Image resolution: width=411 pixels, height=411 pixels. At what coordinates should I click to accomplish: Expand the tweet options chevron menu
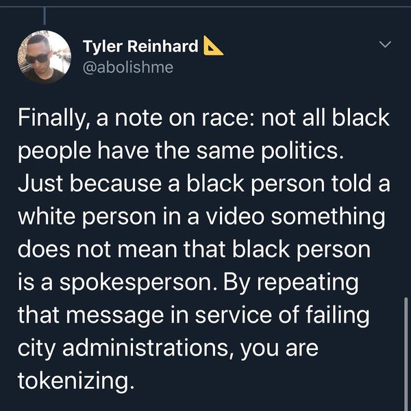pos(385,45)
